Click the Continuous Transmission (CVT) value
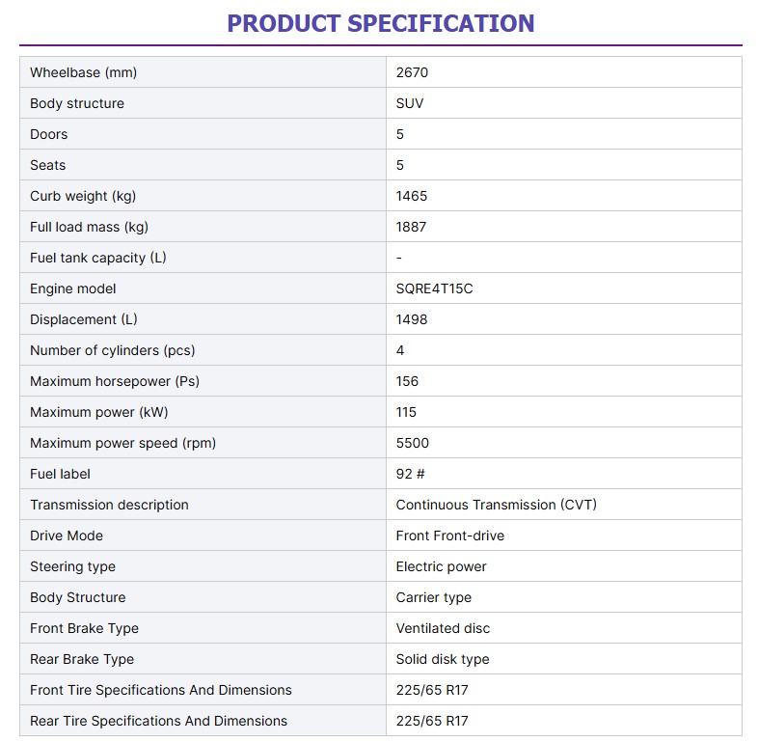 point(497,505)
